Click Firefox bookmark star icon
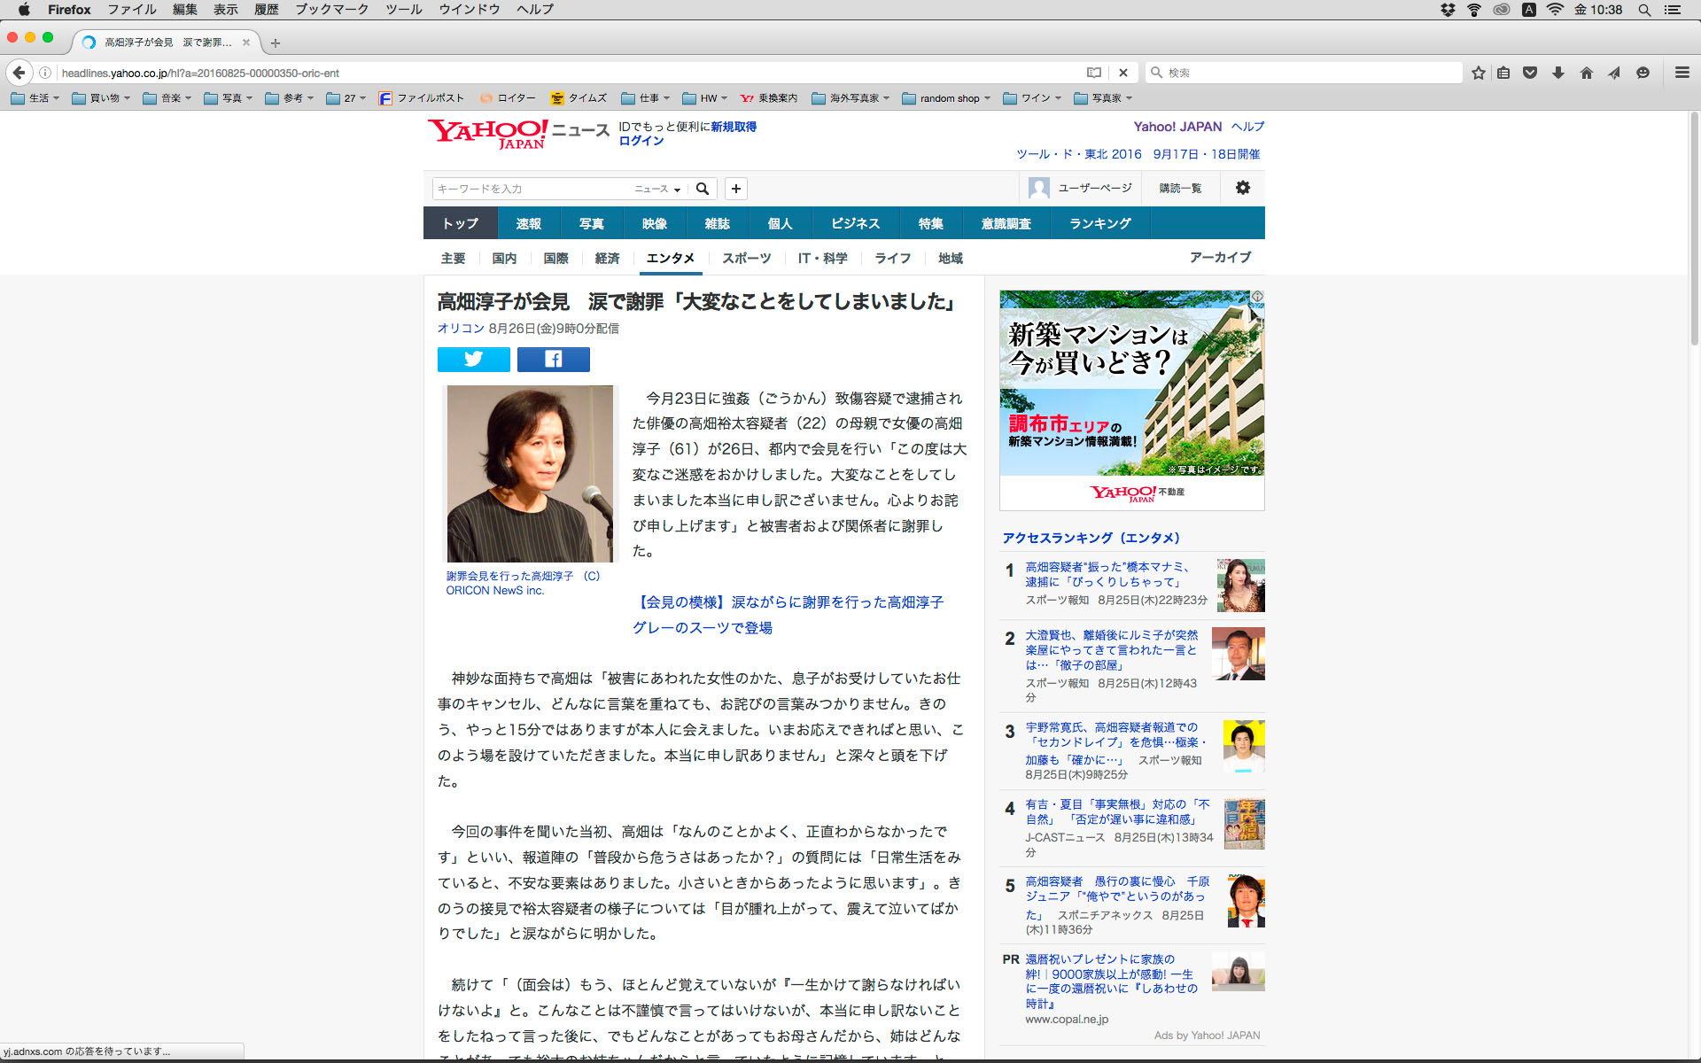 [1478, 73]
